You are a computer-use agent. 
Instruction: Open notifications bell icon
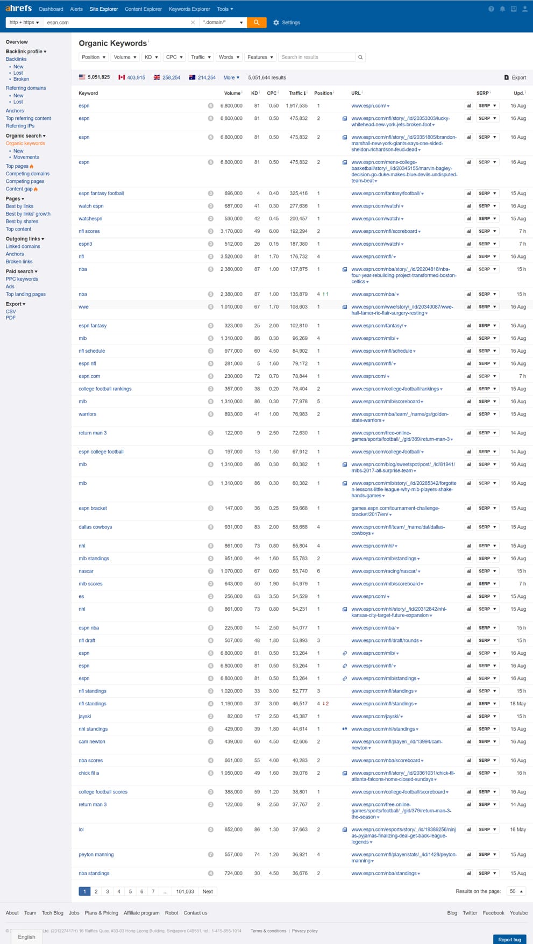[502, 9]
